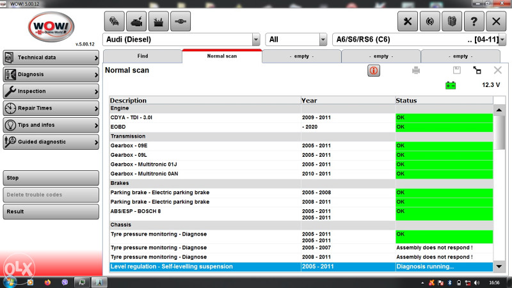Expand the Diagnosis menu
Screen dimensions: 512x288
coord(51,74)
